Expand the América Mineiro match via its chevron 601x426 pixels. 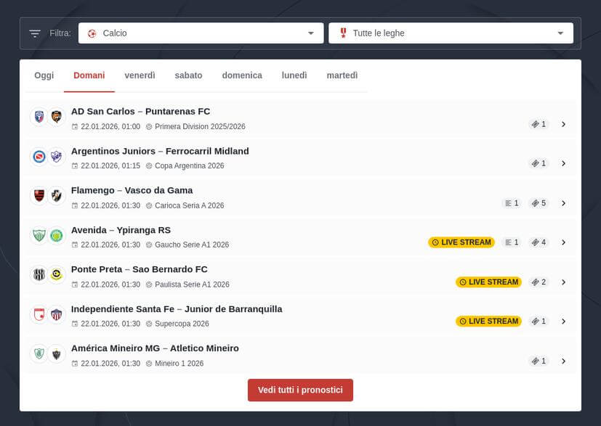click(564, 360)
